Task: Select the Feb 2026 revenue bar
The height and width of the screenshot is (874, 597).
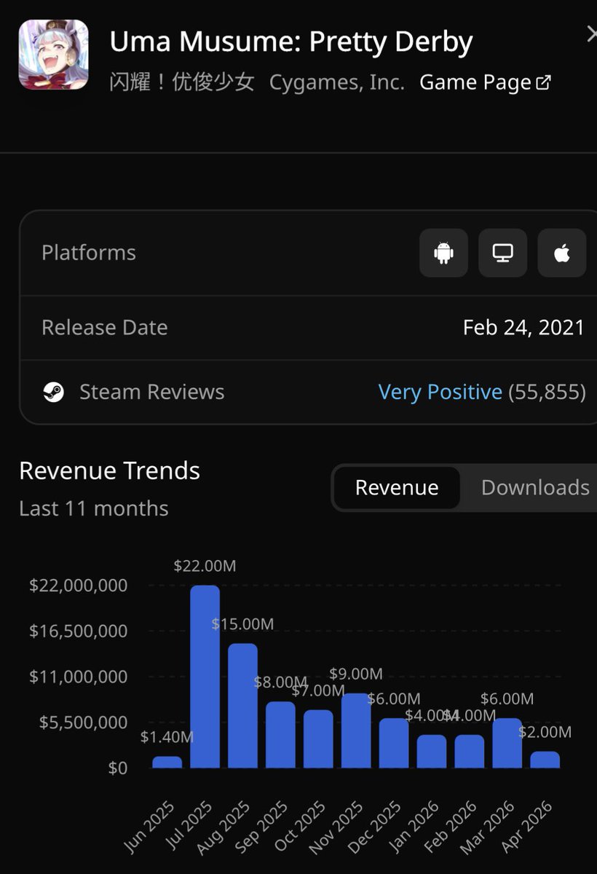Action: pyautogui.click(x=470, y=751)
